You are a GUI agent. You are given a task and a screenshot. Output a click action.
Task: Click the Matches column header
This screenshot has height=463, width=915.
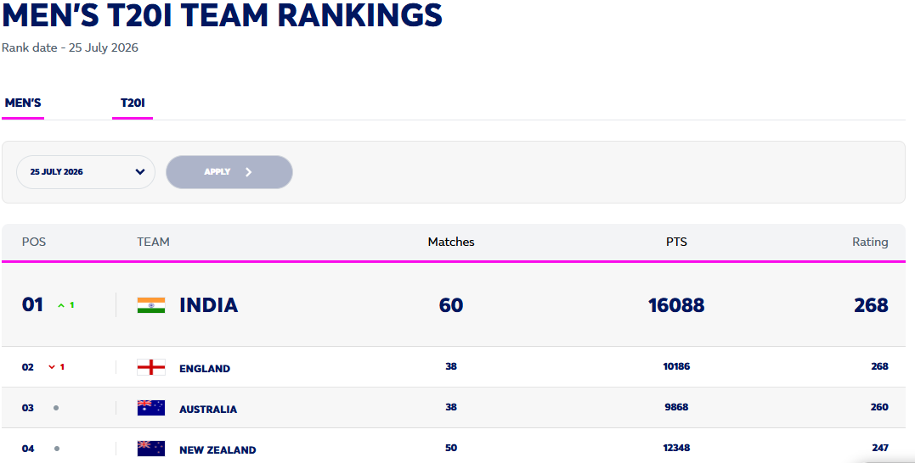451,242
